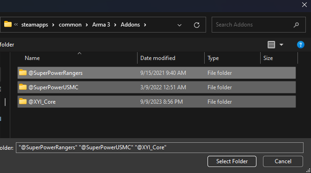Viewport: 311px width, 173px height.
Task: Click the @SuperPowerRangers folder icon
Action: coord(23,73)
